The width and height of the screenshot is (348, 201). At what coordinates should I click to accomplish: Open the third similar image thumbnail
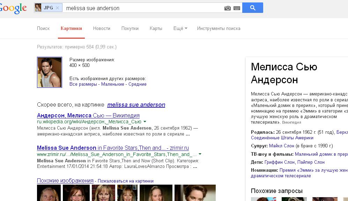[x=103, y=193]
